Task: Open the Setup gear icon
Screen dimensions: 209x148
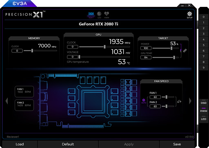Action: point(189,15)
